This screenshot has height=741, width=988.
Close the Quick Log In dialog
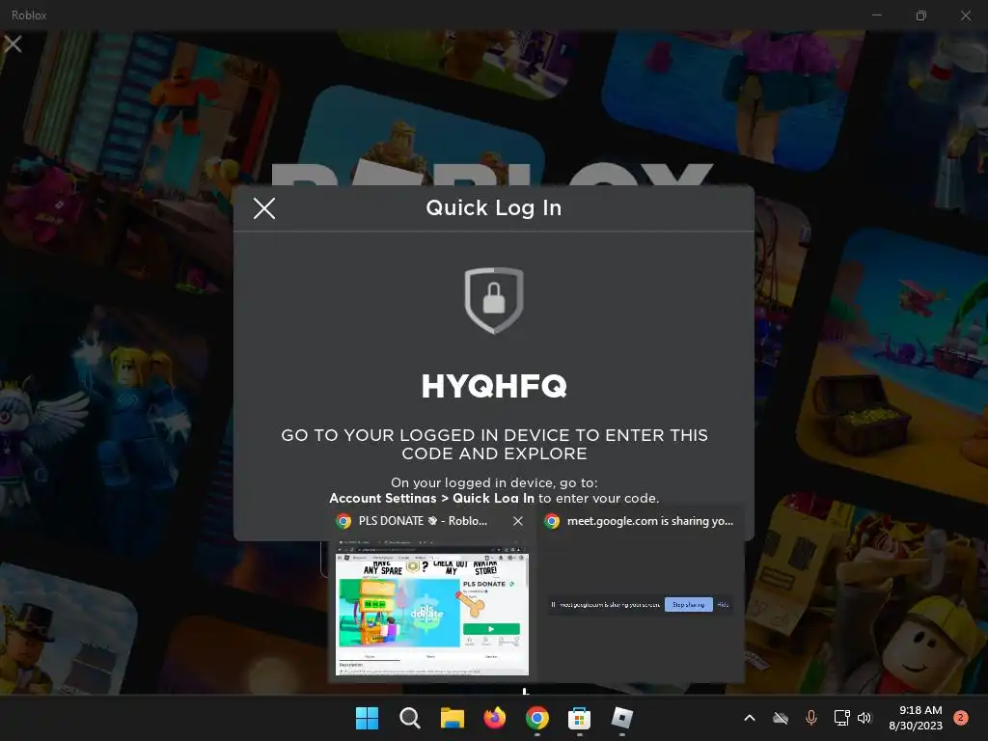pos(264,208)
